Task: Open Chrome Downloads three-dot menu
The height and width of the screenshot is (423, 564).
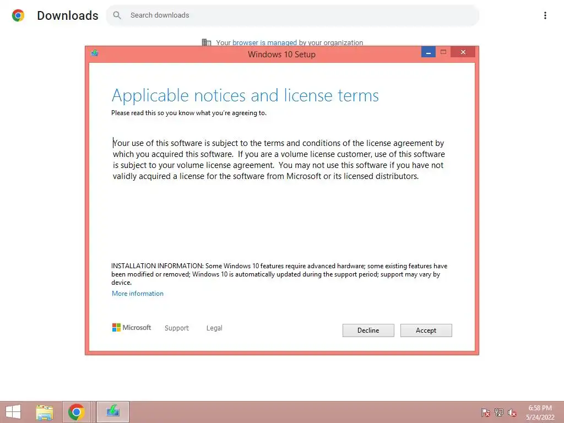Action: coord(545,15)
